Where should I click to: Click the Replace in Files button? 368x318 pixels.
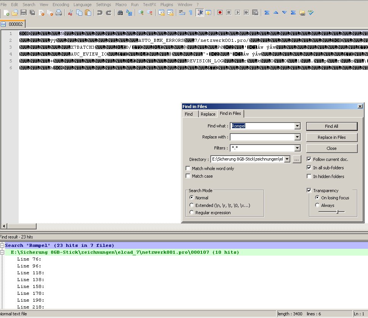(x=332, y=137)
